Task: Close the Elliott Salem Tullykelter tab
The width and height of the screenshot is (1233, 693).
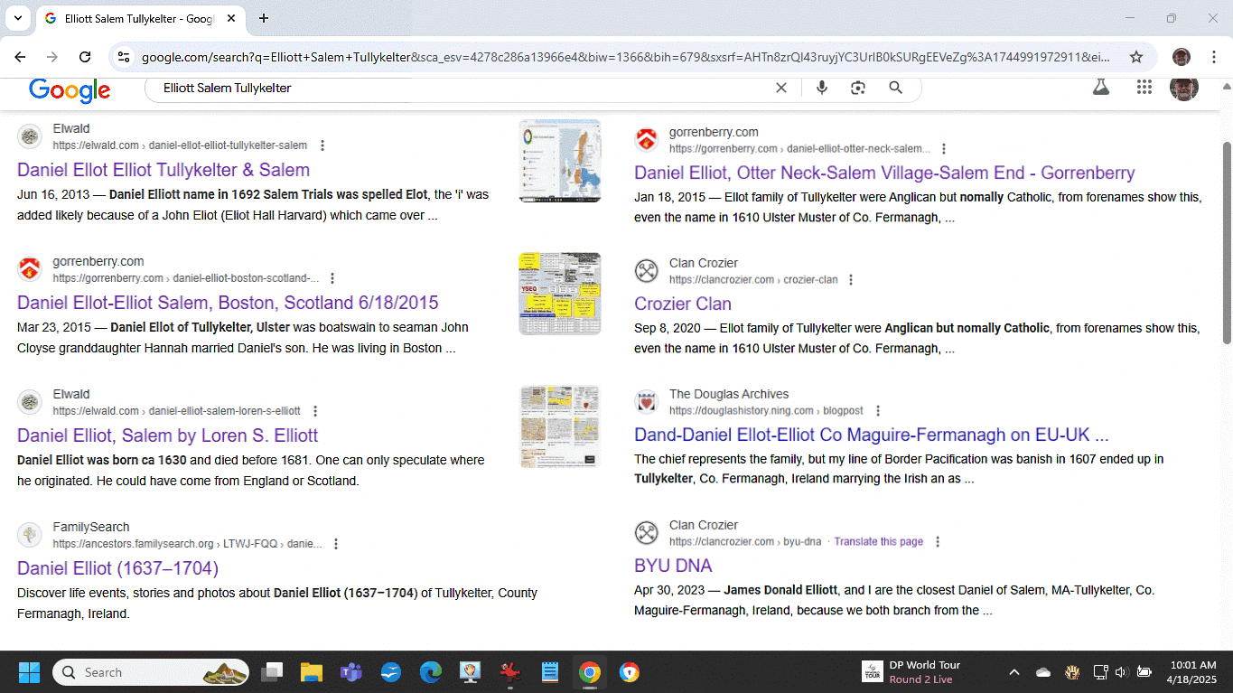Action: point(229,18)
